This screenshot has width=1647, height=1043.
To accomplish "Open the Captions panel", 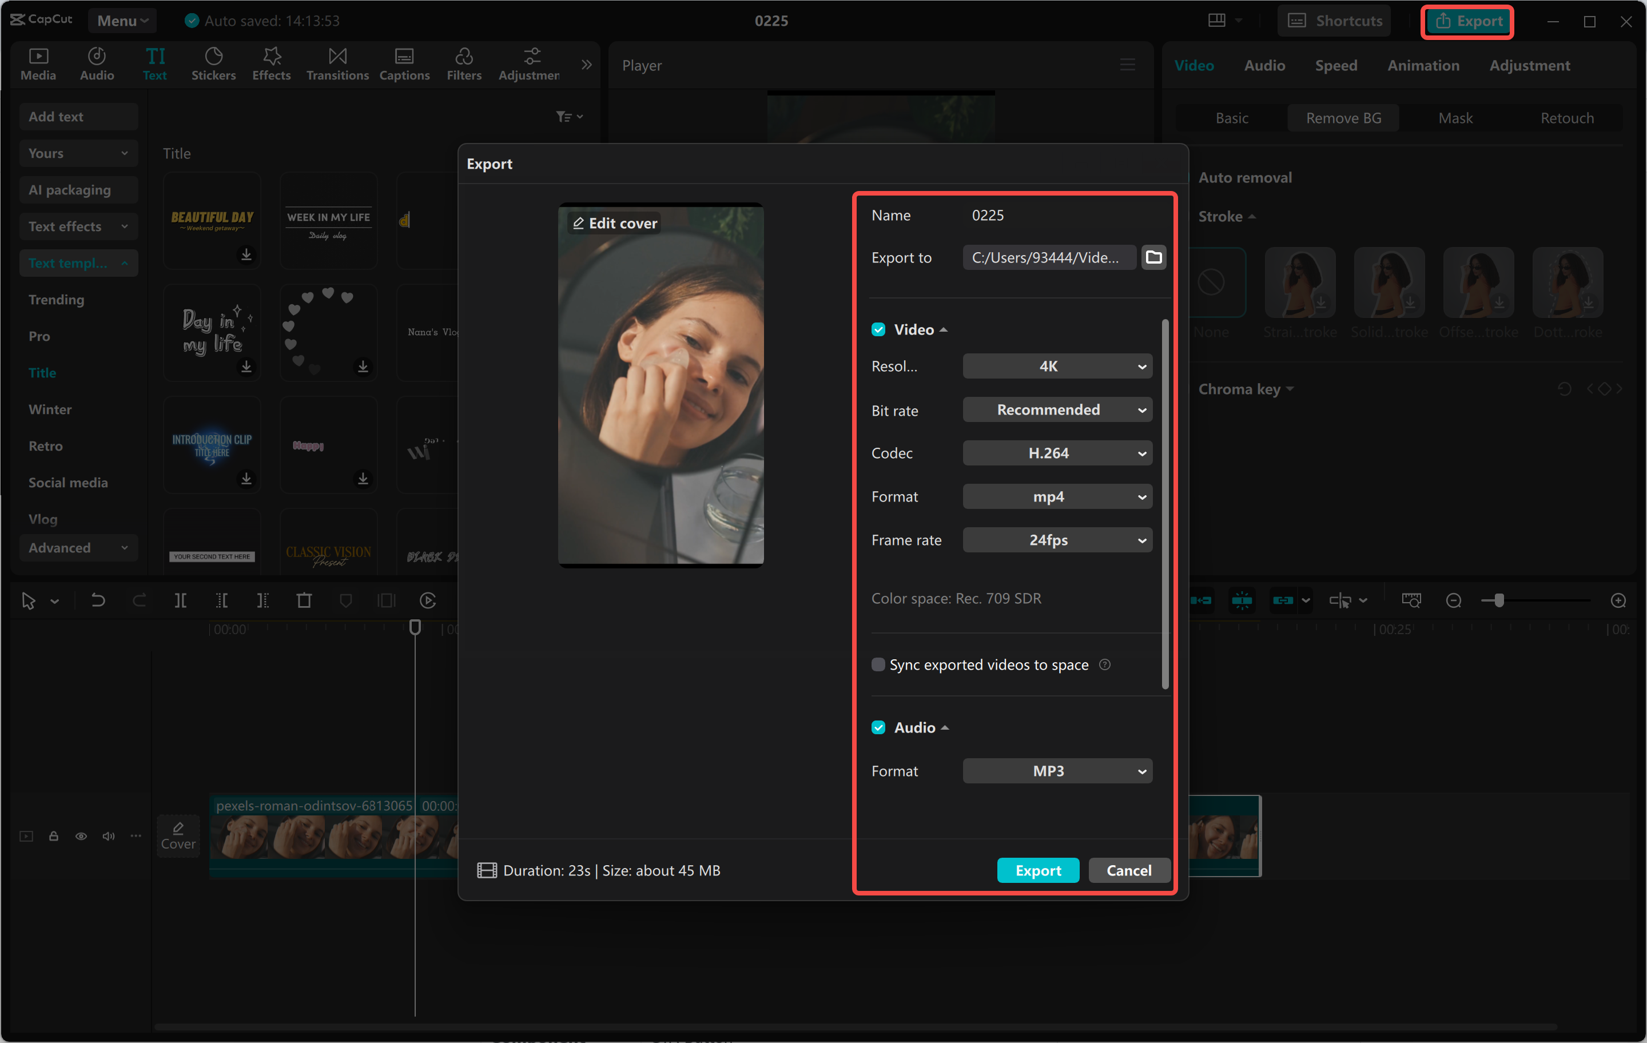I will 404,63.
